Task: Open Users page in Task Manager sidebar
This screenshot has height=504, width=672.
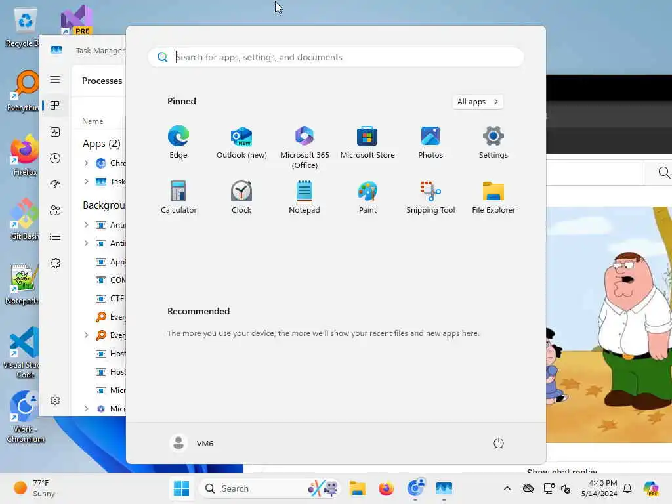Action: [55, 211]
